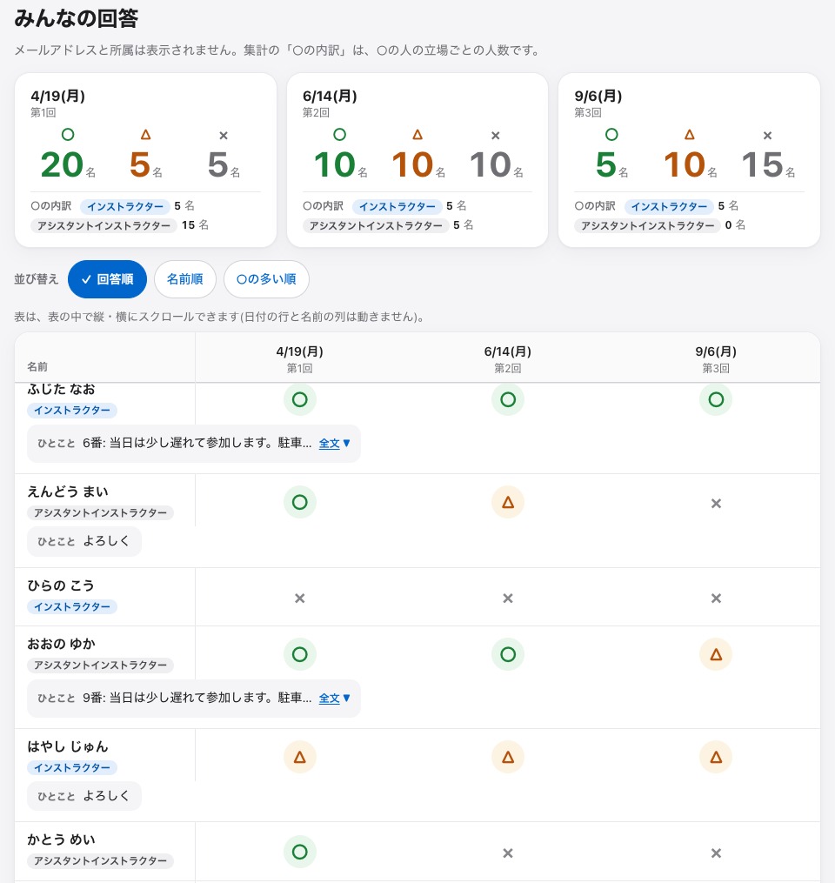Click えんどう まい's circle icon for 4/19

coord(299,502)
